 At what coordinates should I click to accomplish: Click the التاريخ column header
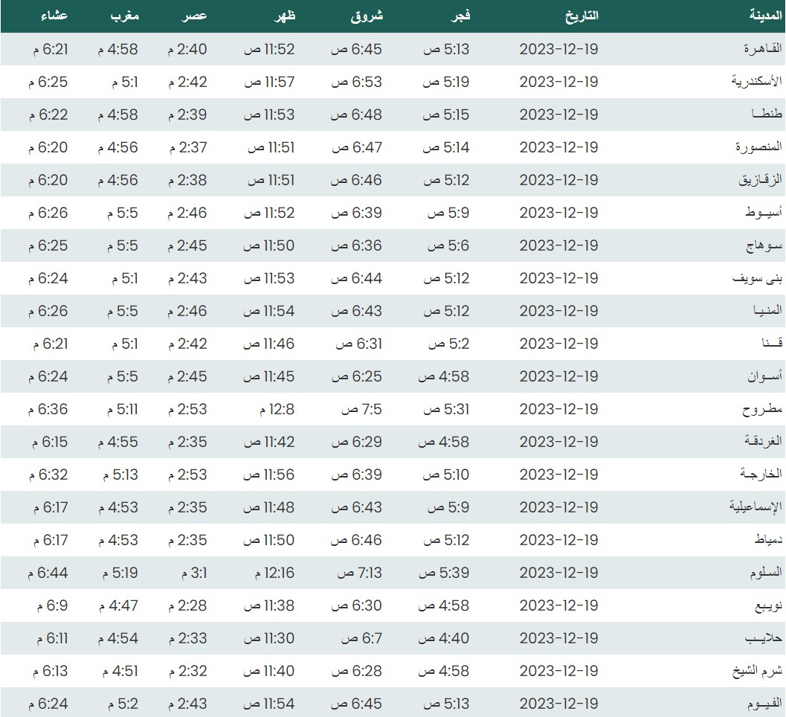coord(579,16)
